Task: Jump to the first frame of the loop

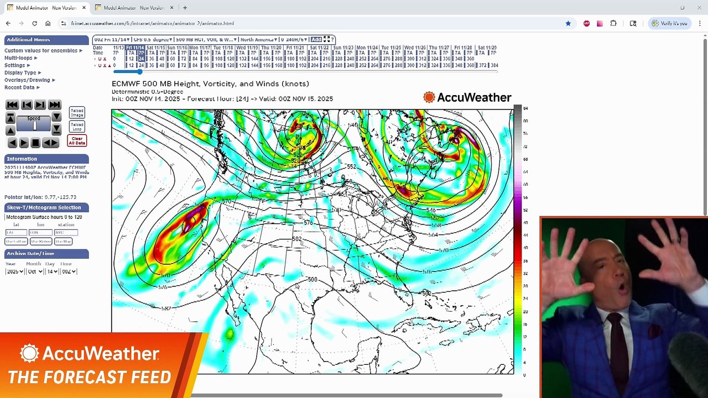Action: (12, 104)
